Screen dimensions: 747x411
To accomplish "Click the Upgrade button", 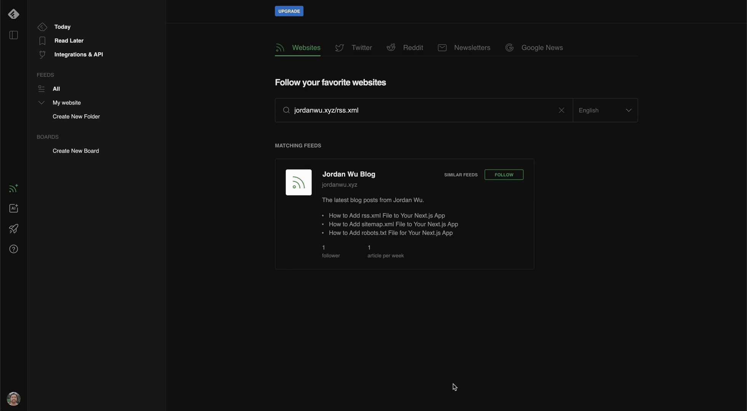I will (289, 11).
